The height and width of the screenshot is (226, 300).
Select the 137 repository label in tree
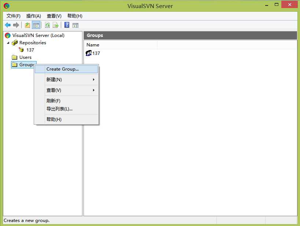[30, 50]
